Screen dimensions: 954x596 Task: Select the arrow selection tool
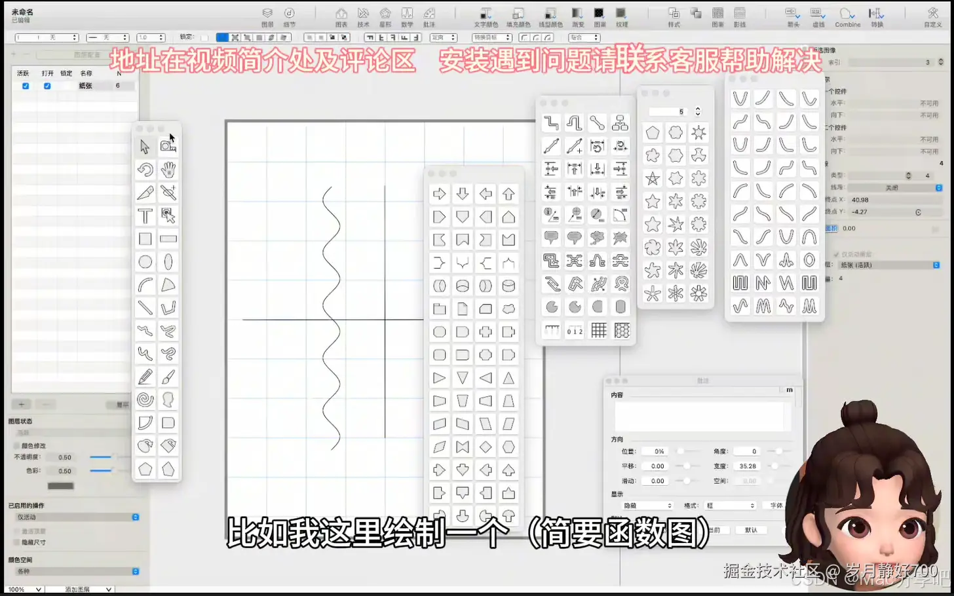pyautogui.click(x=144, y=146)
